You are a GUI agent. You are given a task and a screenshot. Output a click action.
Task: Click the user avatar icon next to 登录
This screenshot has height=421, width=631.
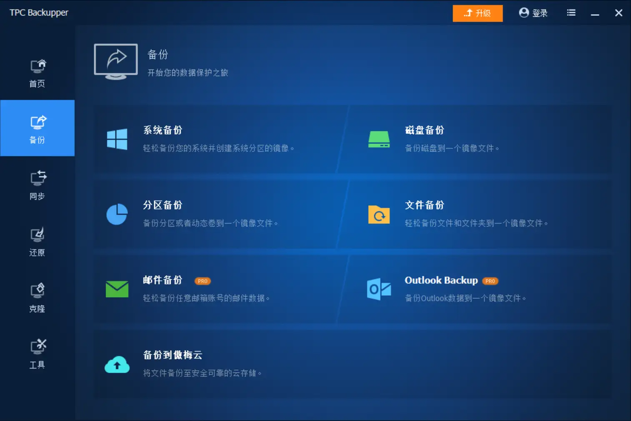click(524, 13)
